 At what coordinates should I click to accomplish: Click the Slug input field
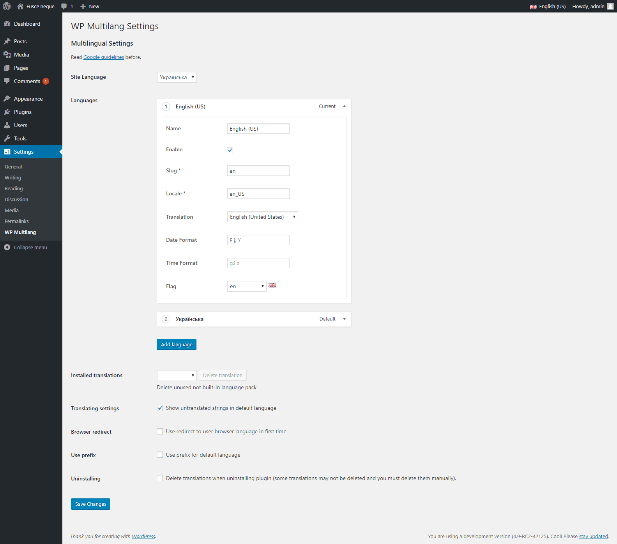[x=258, y=171]
